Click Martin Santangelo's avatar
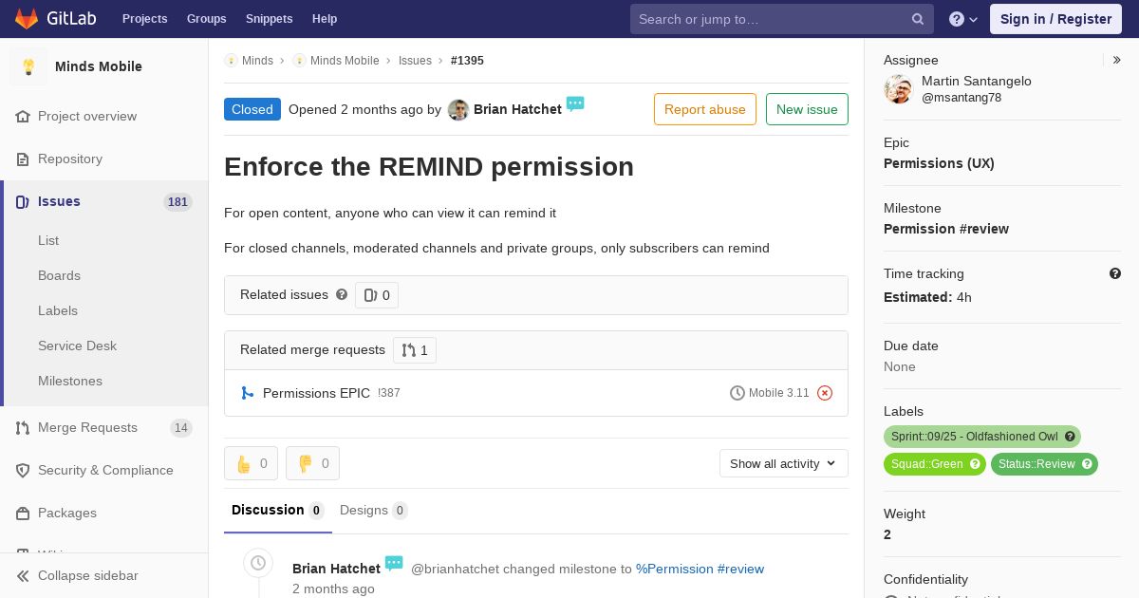The height and width of the screenshot is (598, 1139). [x=898, y=89]
